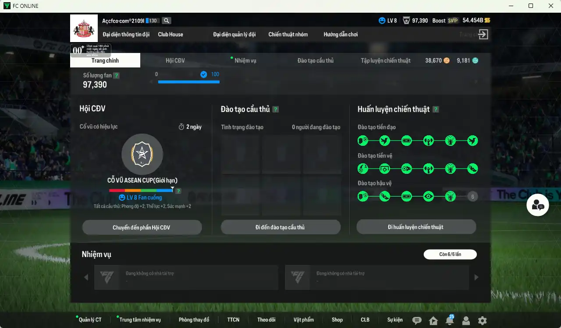Click the search magnifier beside the account name
This screenshot has width=561, height=328.
167,21
